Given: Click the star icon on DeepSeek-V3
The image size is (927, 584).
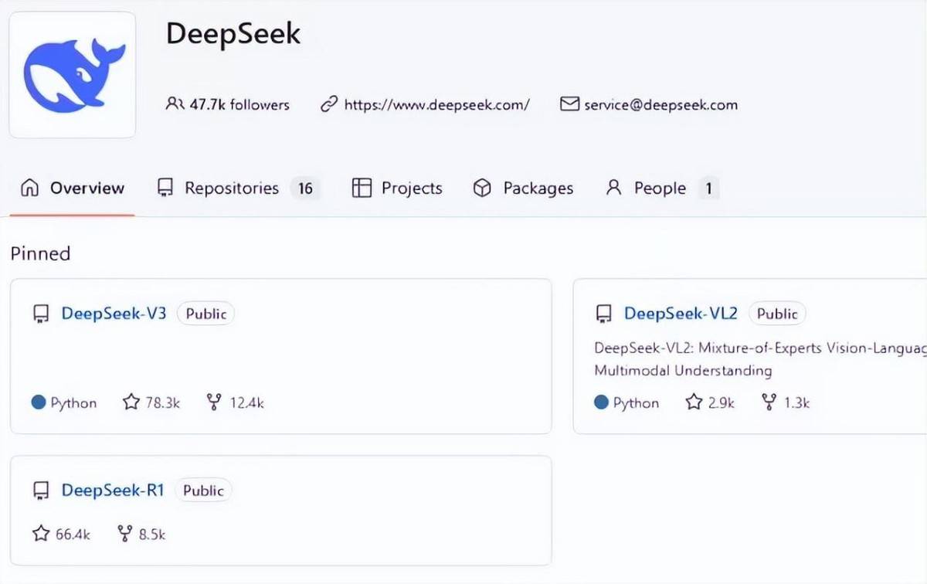Looking at the screenshot, I should click(x=131, y=402).
